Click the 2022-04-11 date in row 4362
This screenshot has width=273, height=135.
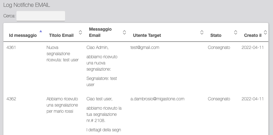coord(252,99)
